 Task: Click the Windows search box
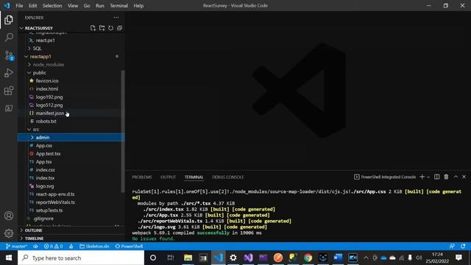point(81,258)
